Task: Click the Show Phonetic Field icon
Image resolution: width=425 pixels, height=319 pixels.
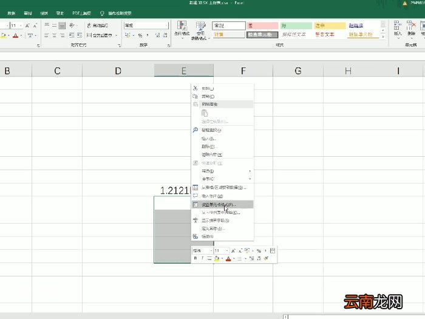Action: [x=195, y=220]
